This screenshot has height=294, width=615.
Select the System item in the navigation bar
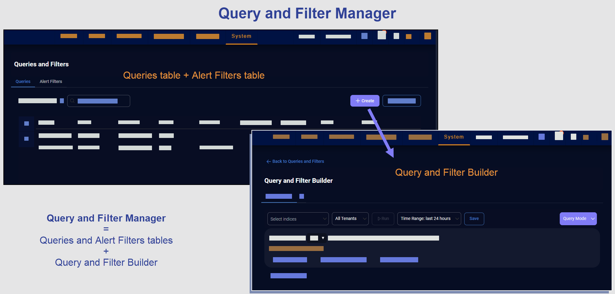coord(241,36)
